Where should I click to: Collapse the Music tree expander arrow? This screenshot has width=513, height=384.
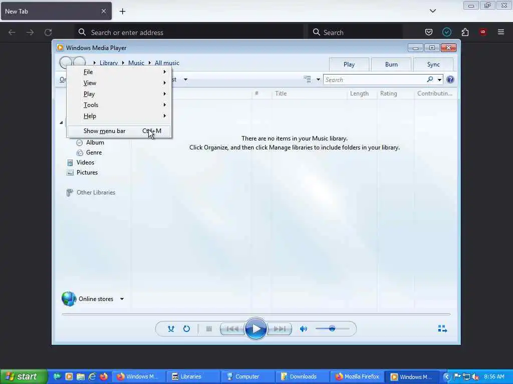click(x=61, y=123)
